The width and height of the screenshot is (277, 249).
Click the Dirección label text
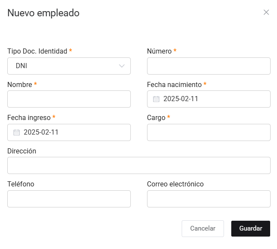22,151
